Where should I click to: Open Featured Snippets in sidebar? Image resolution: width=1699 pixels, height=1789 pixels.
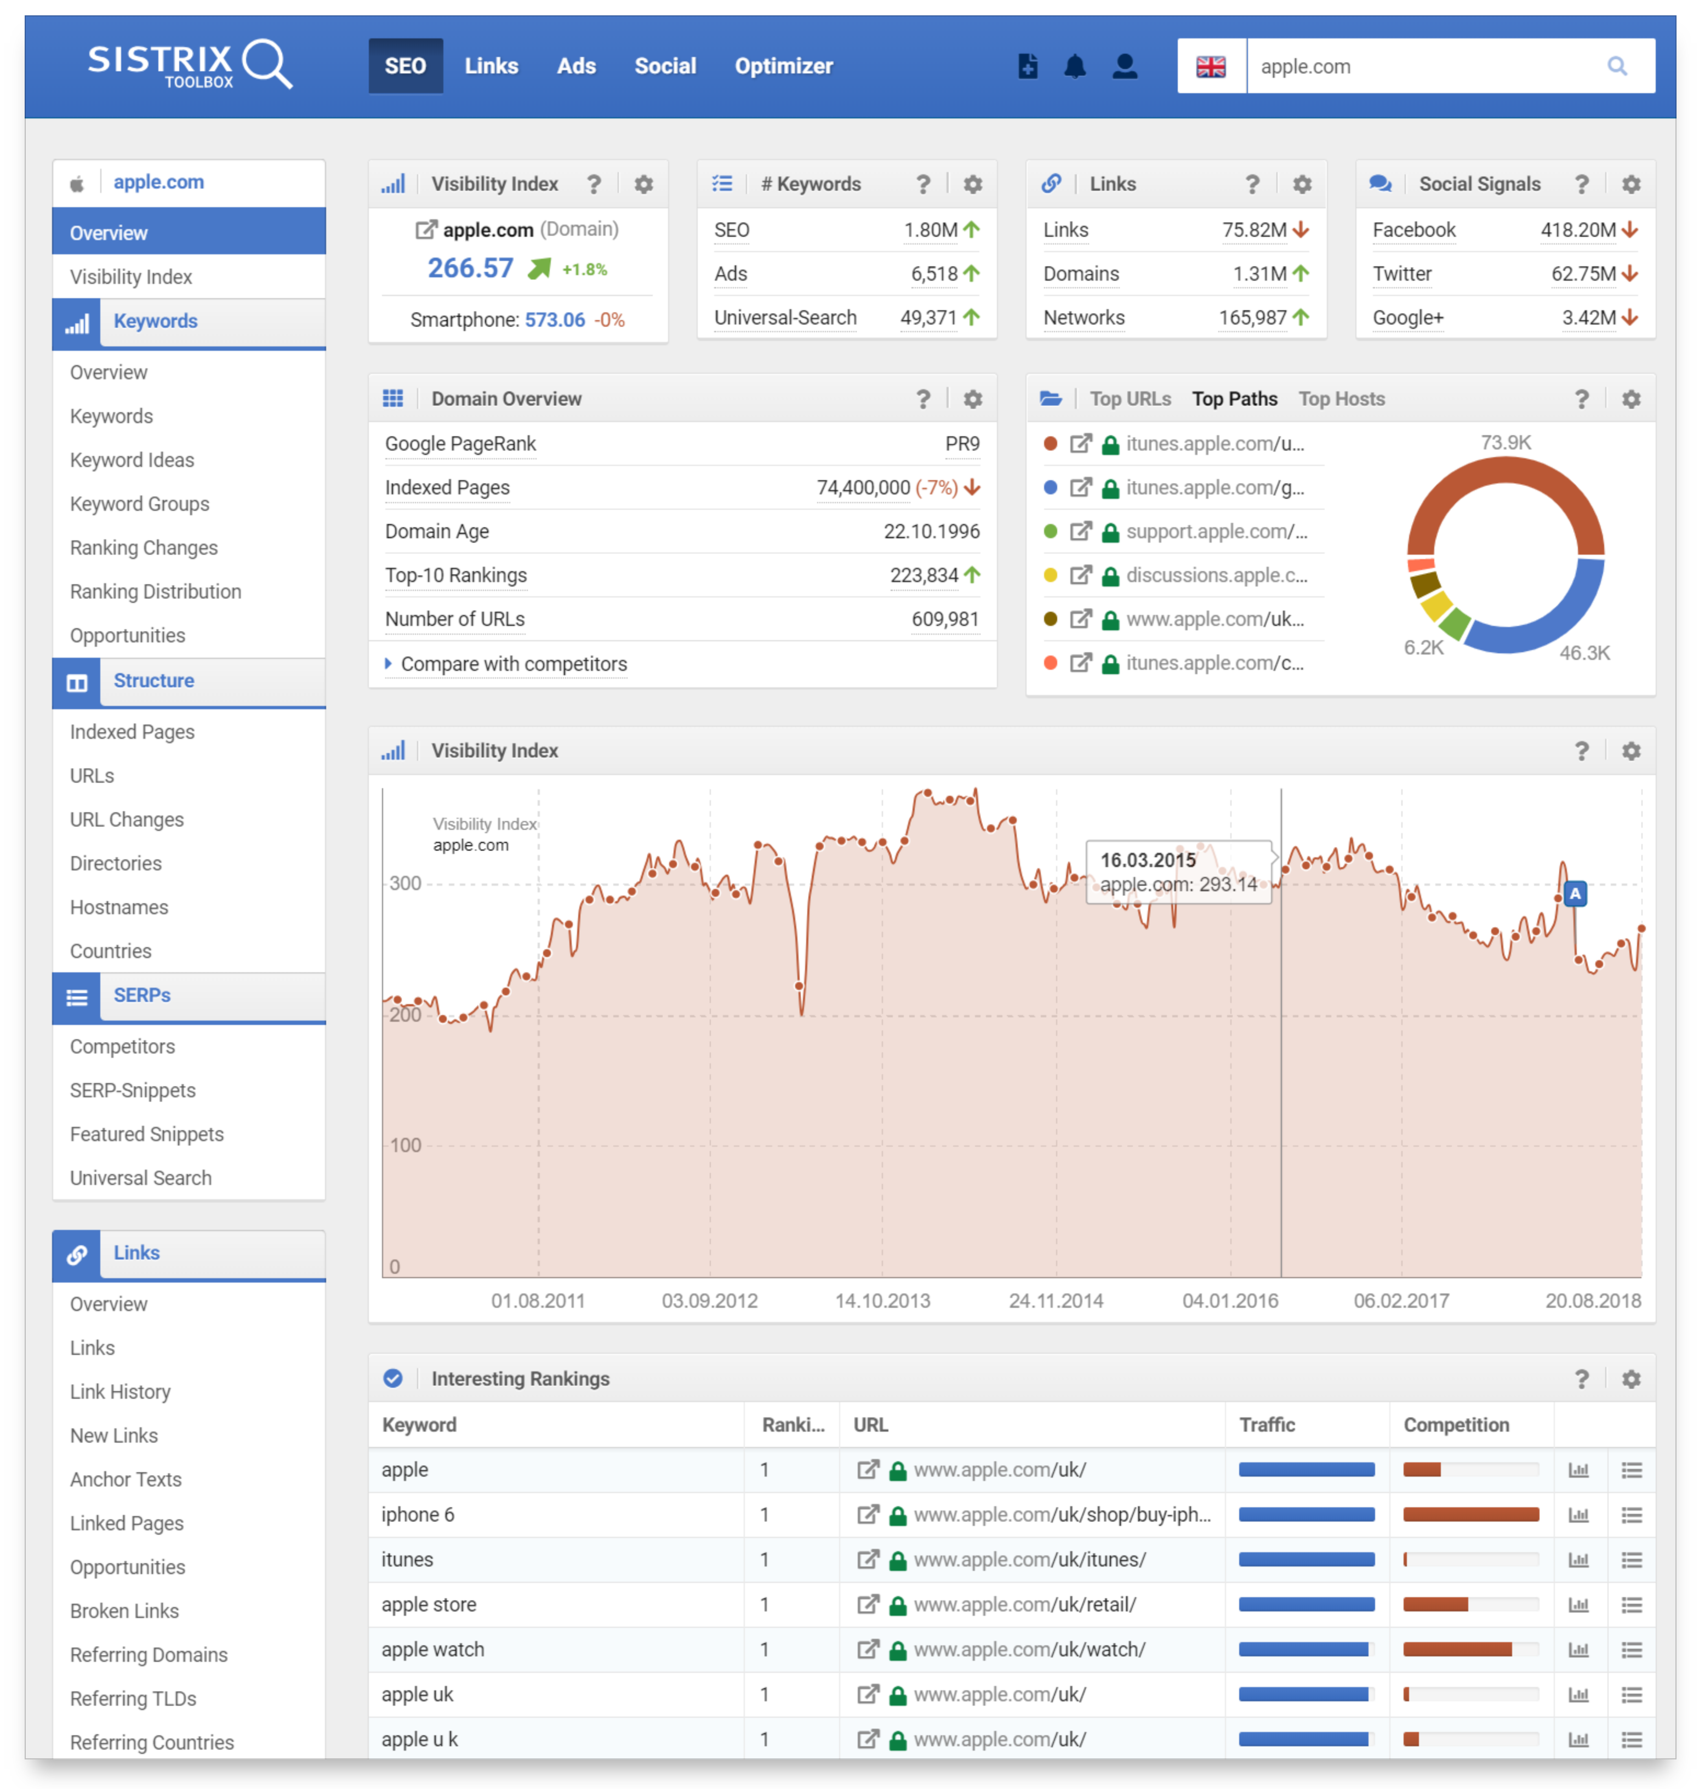147,1133
